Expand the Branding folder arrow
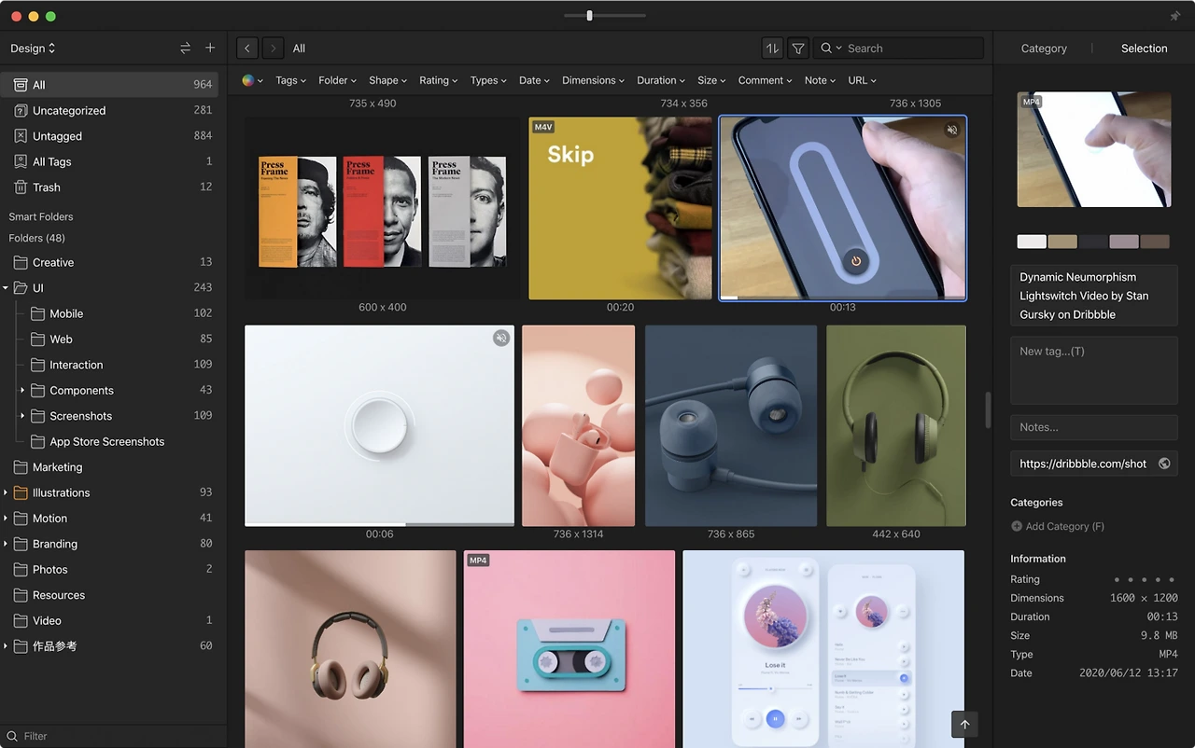 6,544
